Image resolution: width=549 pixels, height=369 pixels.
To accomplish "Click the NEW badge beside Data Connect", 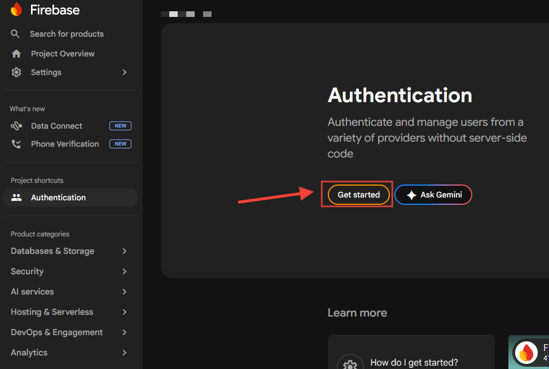I will (120, 126).
